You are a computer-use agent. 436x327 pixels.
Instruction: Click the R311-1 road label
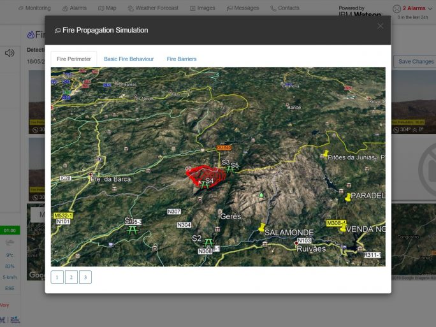click(372, 255)
